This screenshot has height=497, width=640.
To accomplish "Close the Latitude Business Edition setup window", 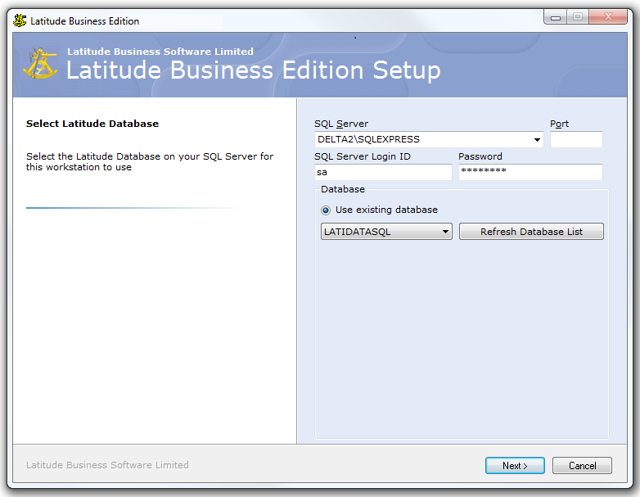I will tap(608, 16).
